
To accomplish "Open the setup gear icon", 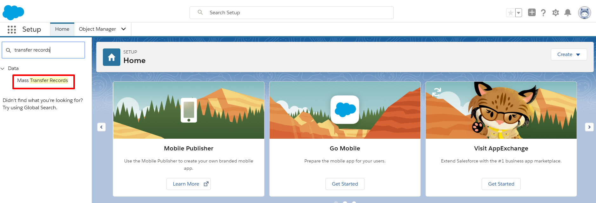I will [x=556, y=13].
